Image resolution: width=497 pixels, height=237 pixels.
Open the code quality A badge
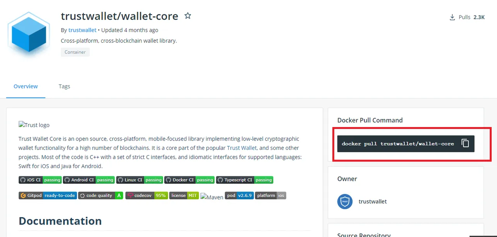(101, 196)
